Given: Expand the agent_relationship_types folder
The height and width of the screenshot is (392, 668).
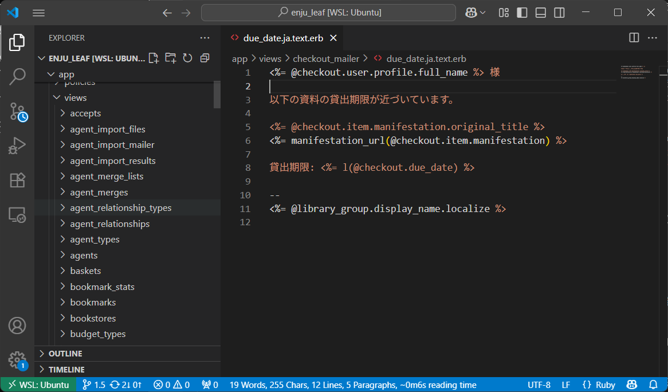Looking at the screenshot, I should point(127,208).
